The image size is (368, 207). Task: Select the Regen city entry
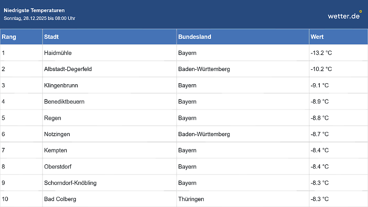pyautogui.click(x=52, y=118)
